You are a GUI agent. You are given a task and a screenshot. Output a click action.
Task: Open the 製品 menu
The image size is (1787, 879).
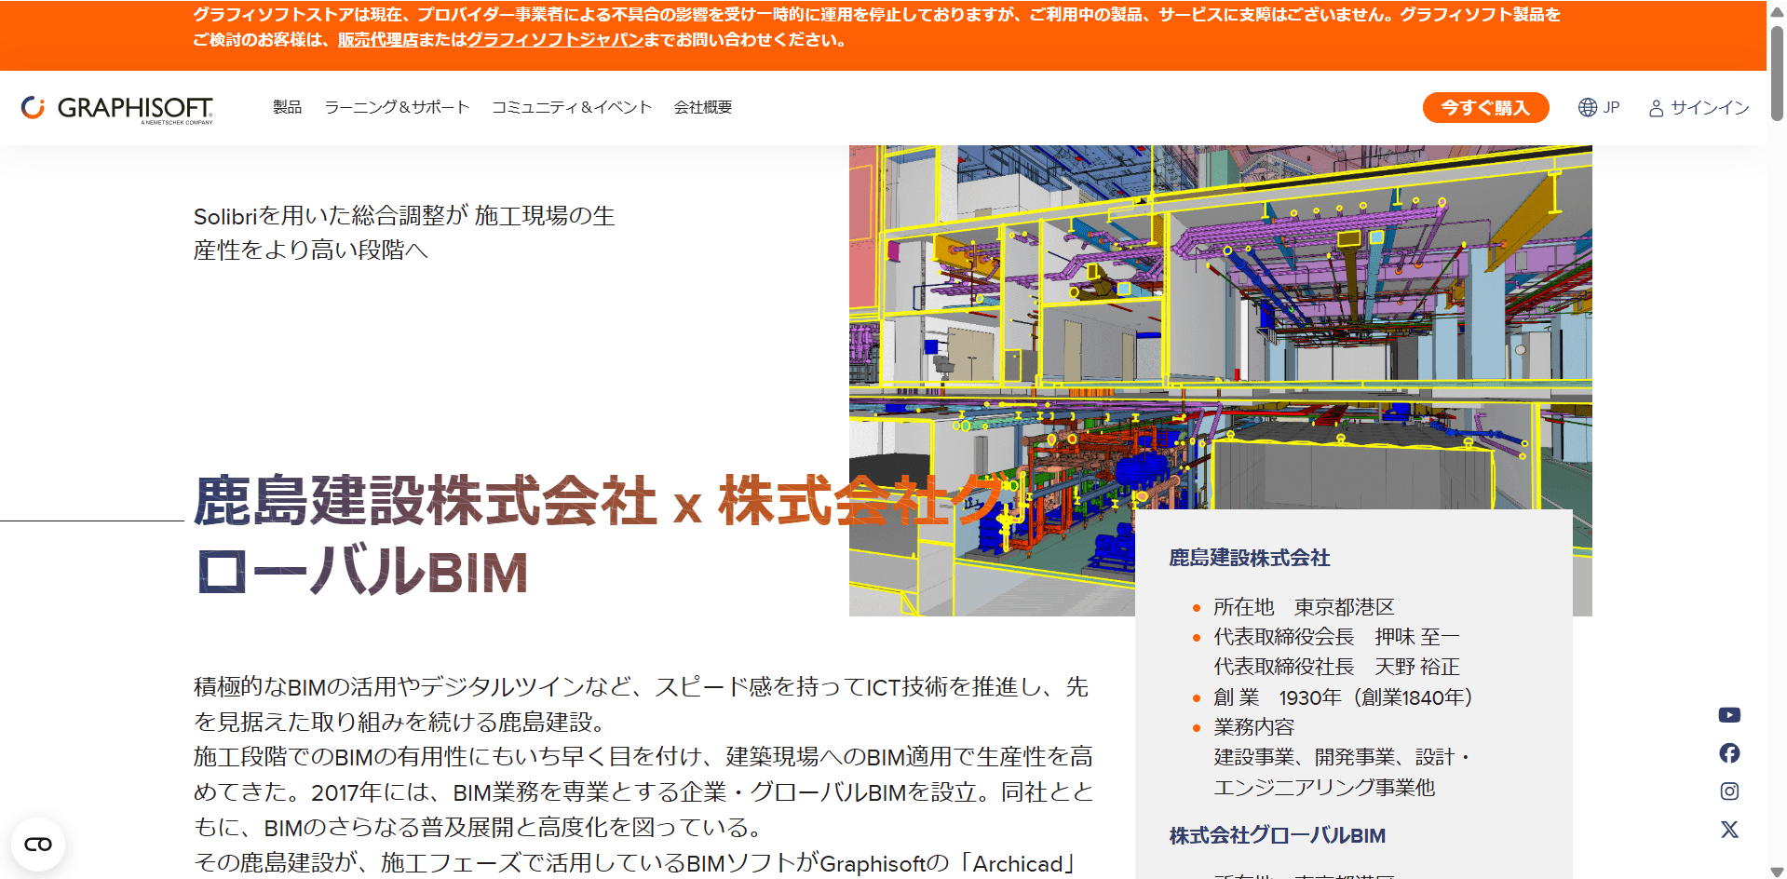tap(287, 108)
